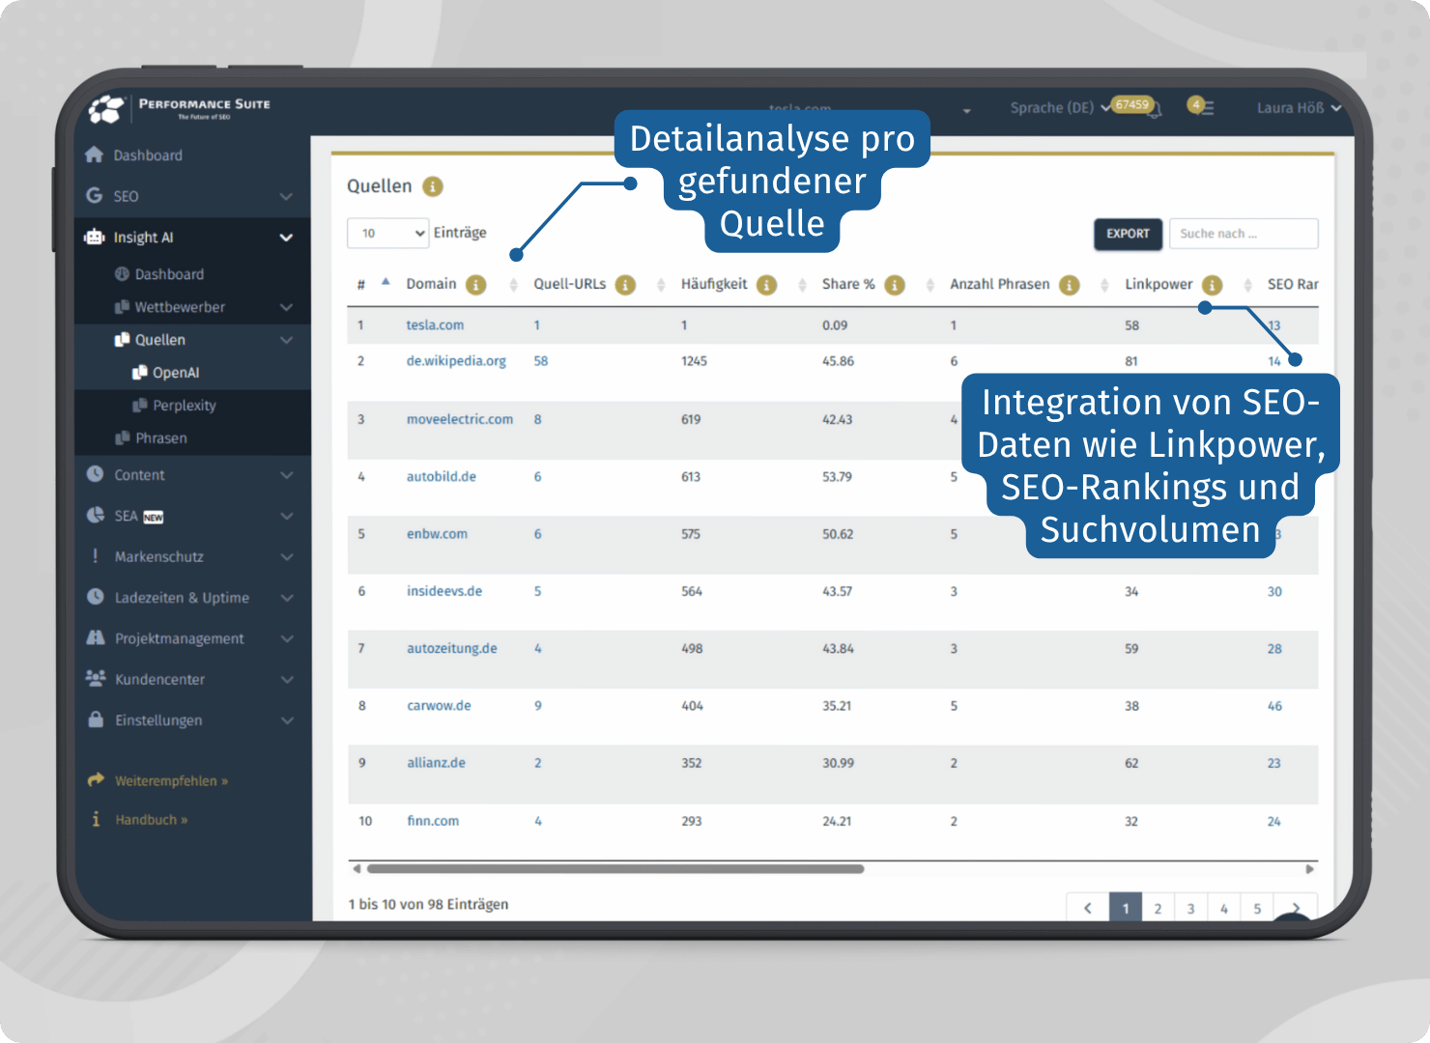Viewport: 1430px width, 1043px height.
Task: Click the Ladezeiten & Uptime clock icon
Action: point(95,597)
